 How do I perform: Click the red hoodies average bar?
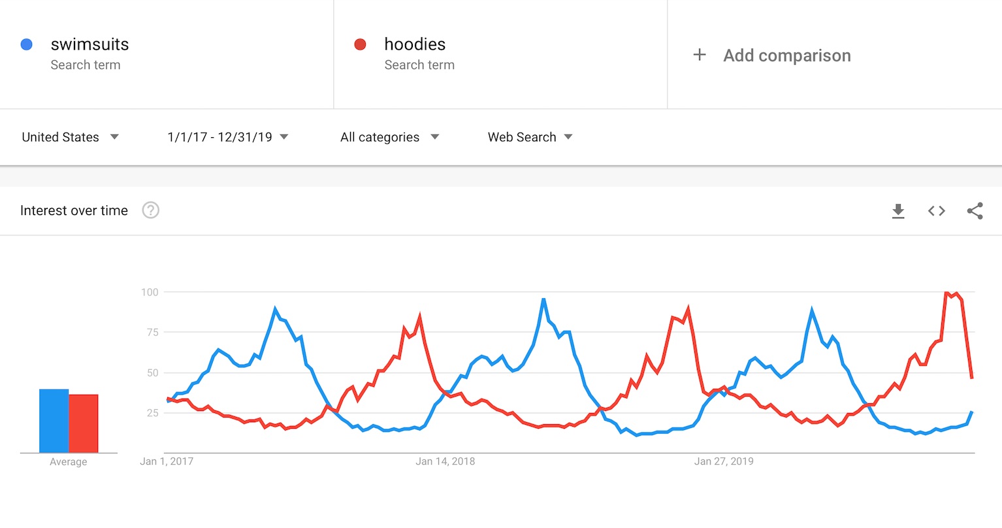click(84, 423)
